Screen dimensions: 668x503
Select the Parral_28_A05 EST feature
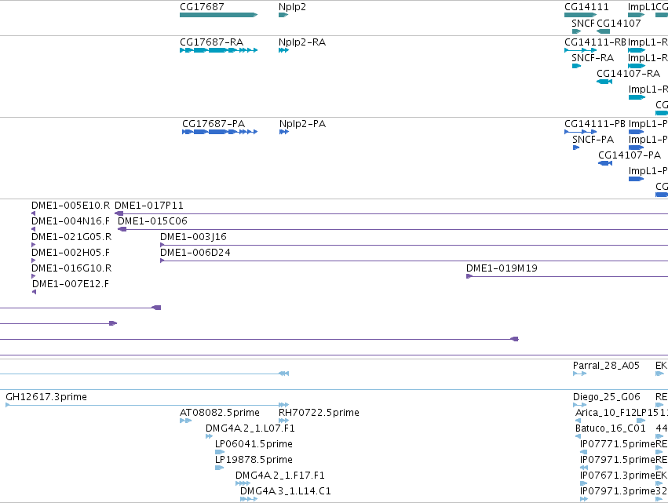pyautogui.click(x=579, y=374)
